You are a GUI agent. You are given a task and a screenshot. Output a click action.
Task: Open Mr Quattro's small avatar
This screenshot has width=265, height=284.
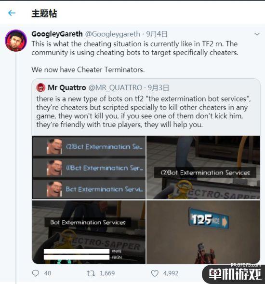(x=41, y=88)
